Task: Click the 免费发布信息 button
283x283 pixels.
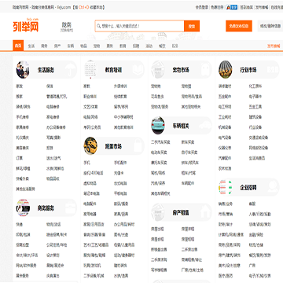Action: tap(239, 26)
